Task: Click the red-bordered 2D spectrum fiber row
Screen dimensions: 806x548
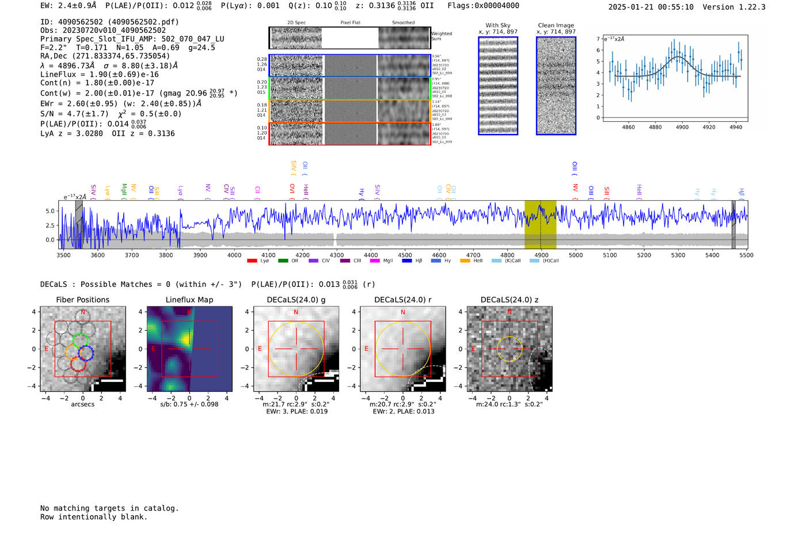Action: (350, 133)
